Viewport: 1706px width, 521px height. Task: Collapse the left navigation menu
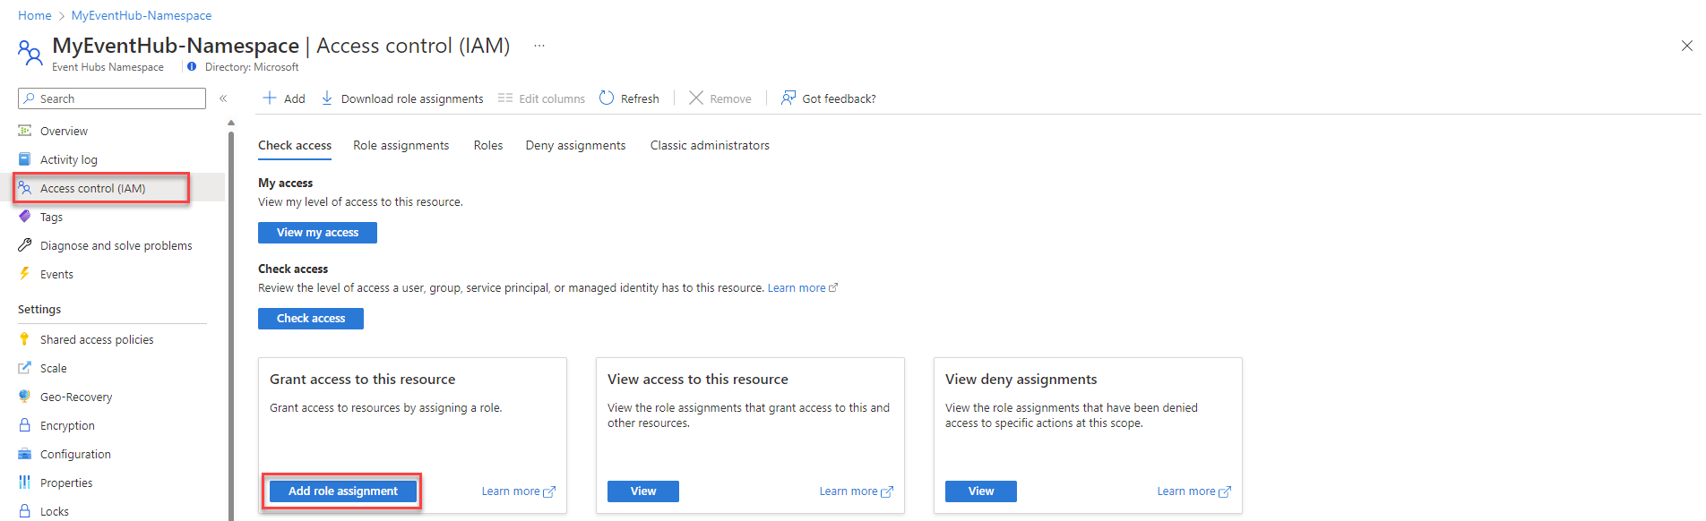click(223, 98)
